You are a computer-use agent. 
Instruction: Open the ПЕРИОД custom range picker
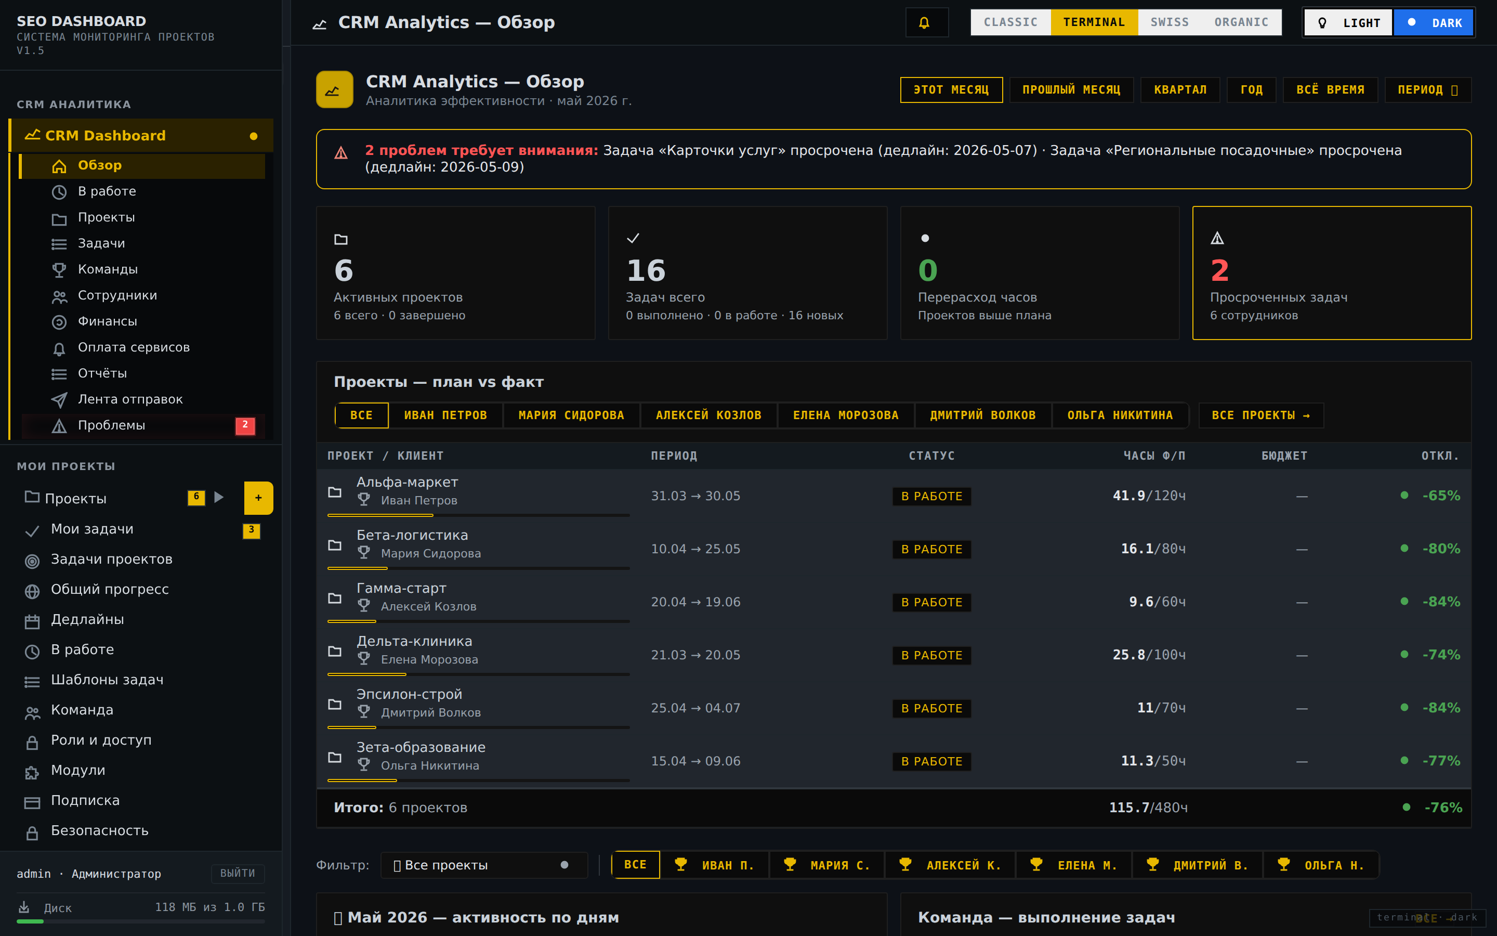tap(1428, 90)
